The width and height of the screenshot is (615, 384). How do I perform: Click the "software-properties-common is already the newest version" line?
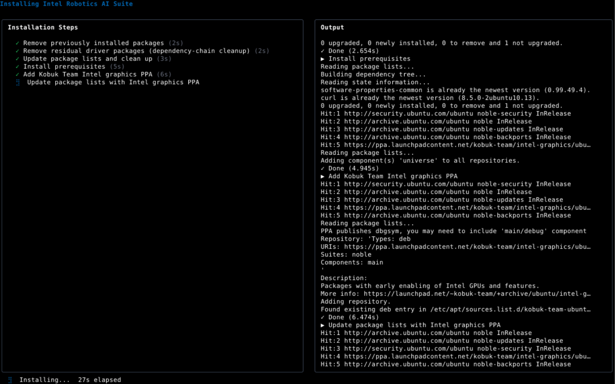point(456,90)
